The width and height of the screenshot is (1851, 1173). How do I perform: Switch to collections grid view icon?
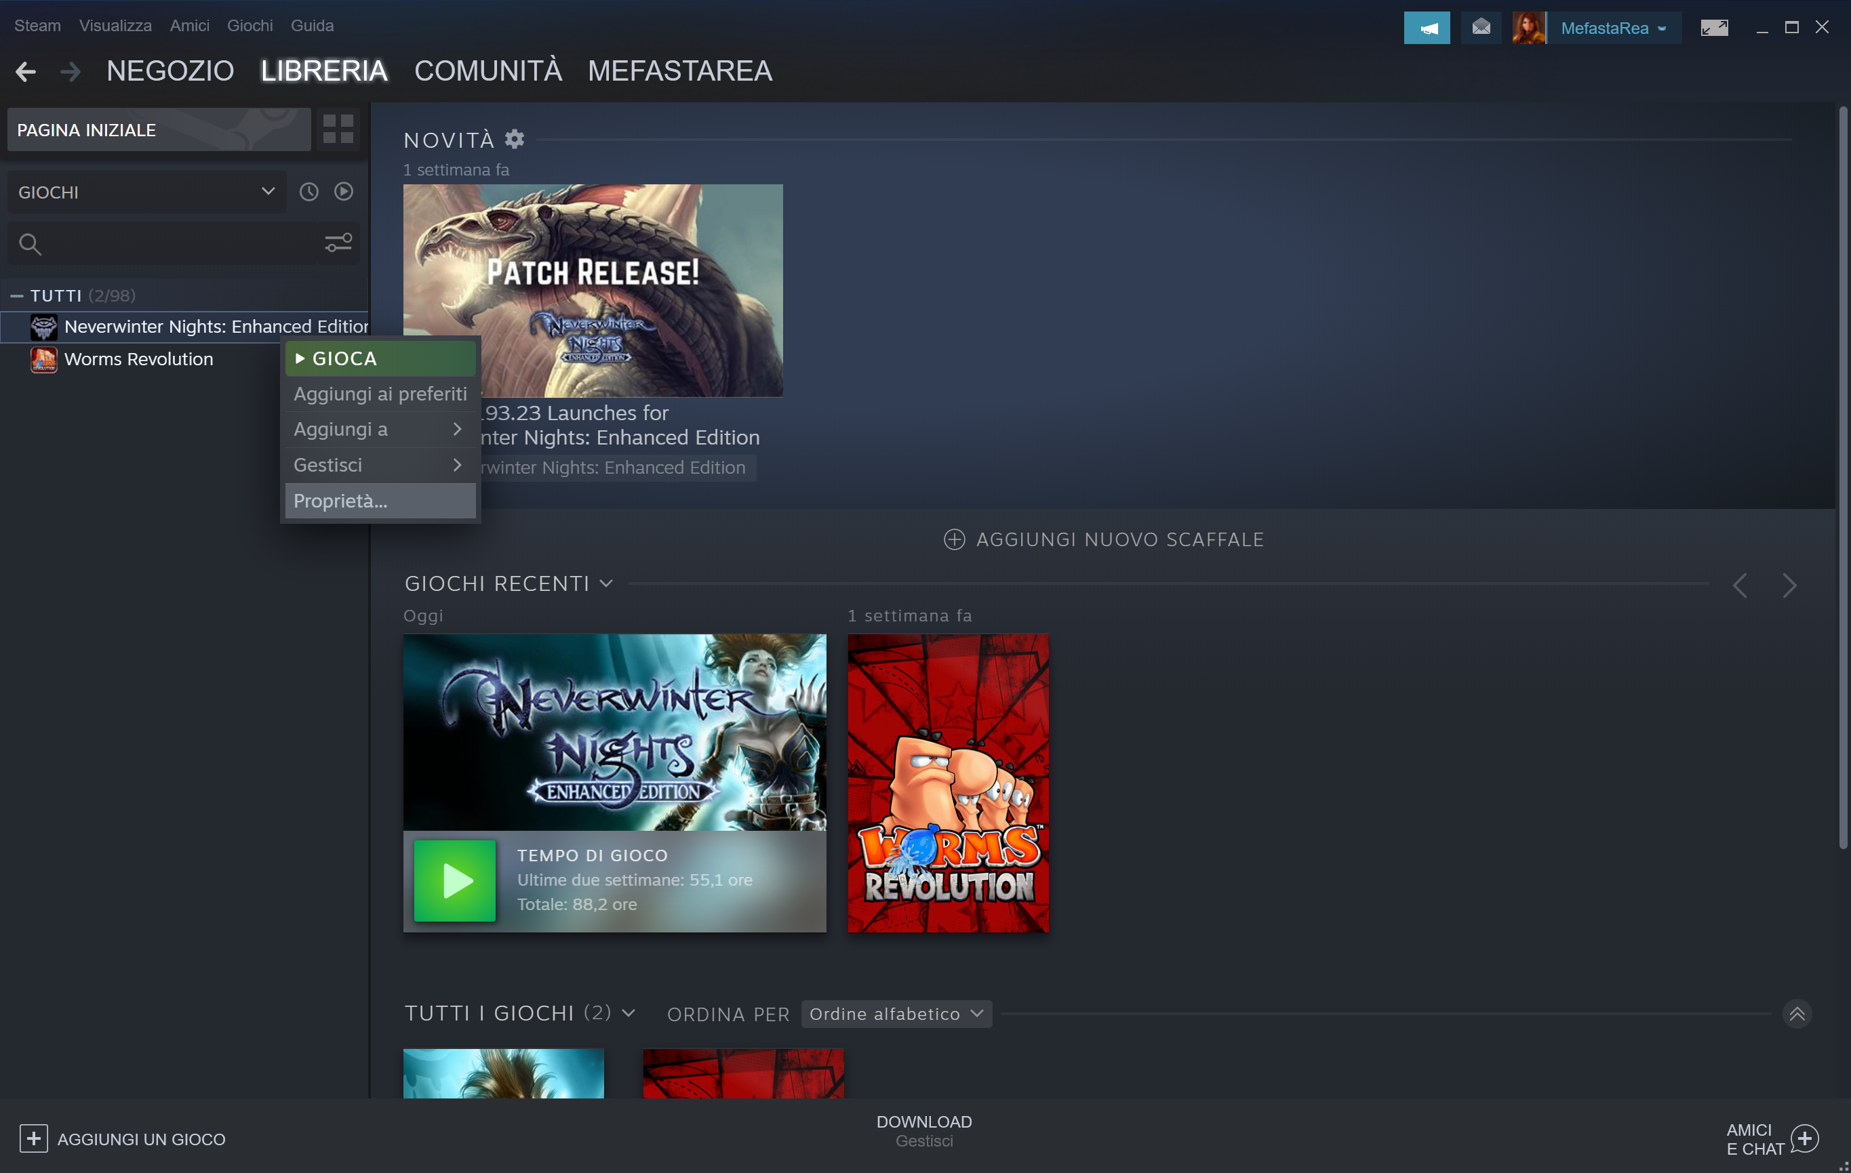338,129
